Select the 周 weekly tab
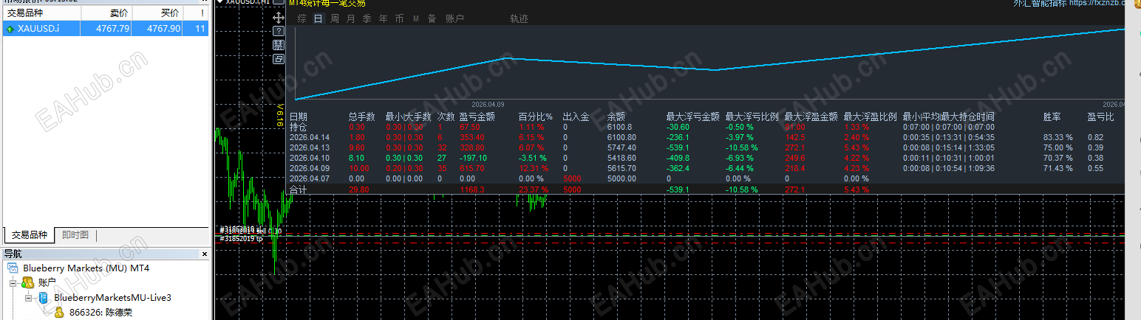 [335, 18]
